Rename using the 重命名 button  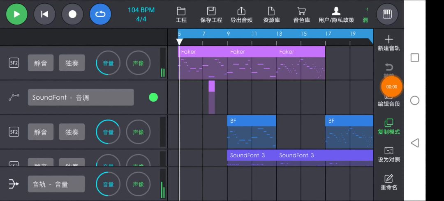(388, 183)
